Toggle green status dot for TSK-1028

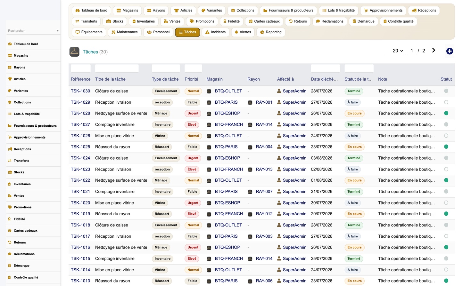click(446, 113)
